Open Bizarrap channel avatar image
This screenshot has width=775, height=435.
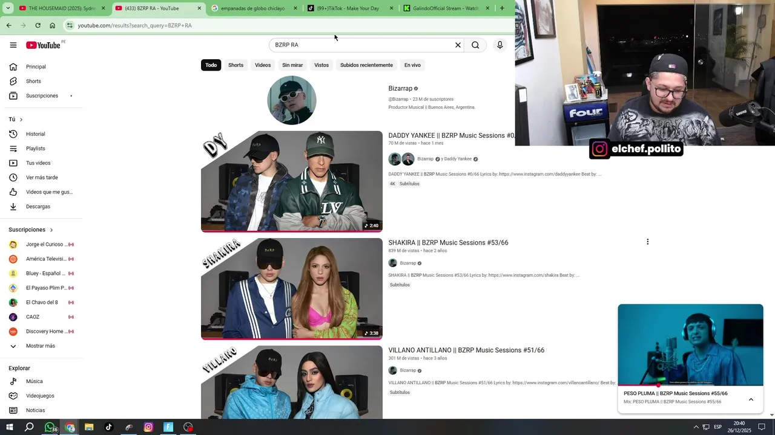click(292, 100)
